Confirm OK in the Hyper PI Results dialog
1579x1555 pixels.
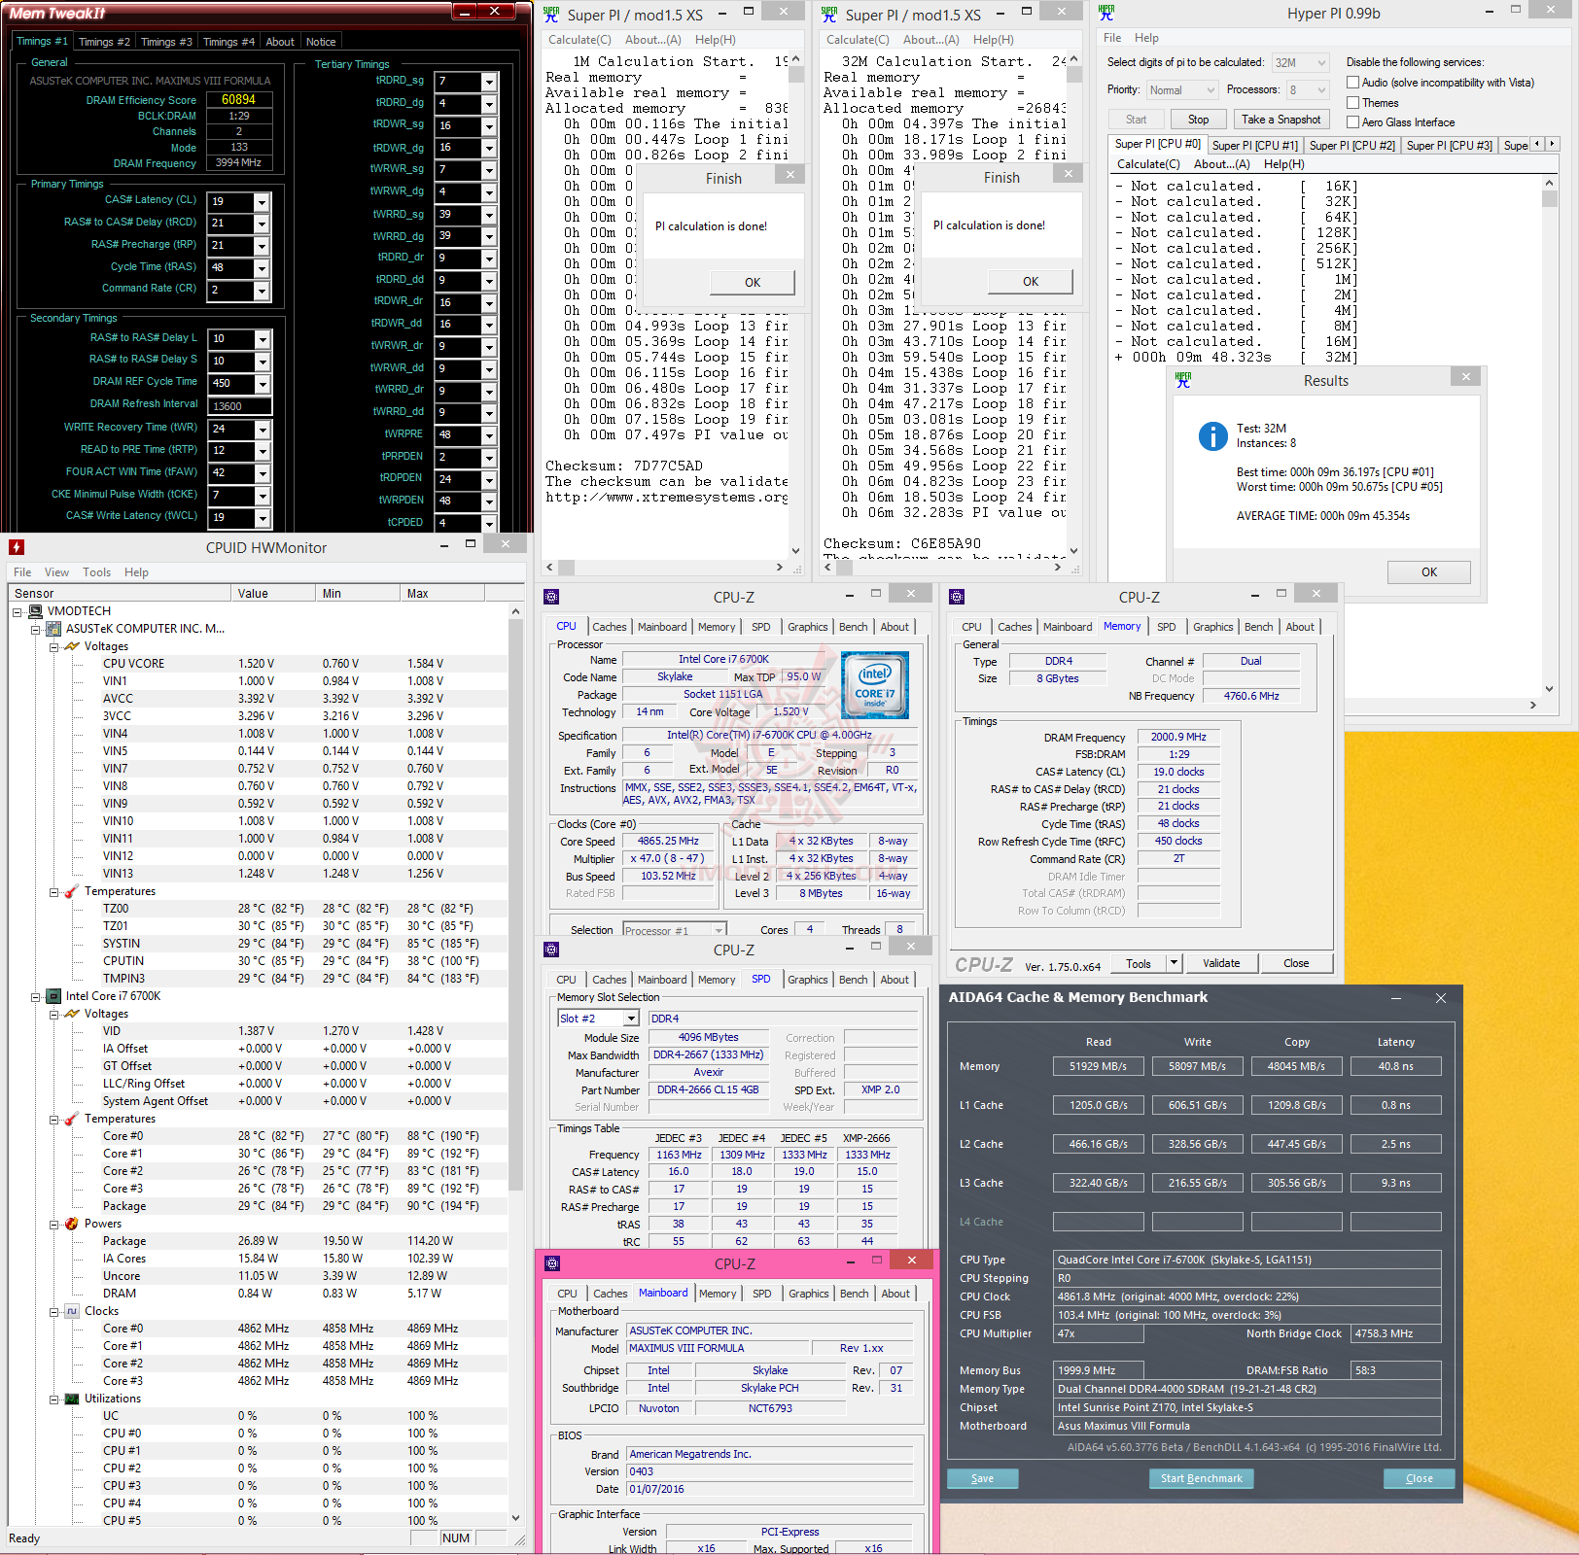point(1428,571)
